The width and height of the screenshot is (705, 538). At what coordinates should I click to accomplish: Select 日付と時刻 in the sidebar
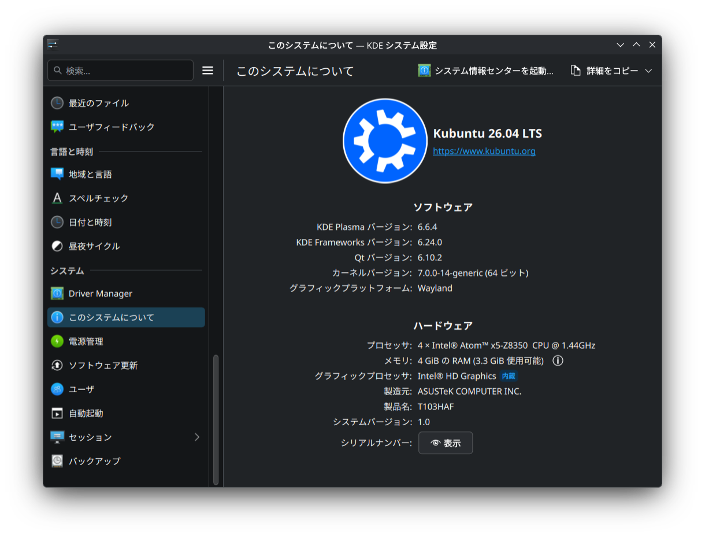[x=126, y=222]
